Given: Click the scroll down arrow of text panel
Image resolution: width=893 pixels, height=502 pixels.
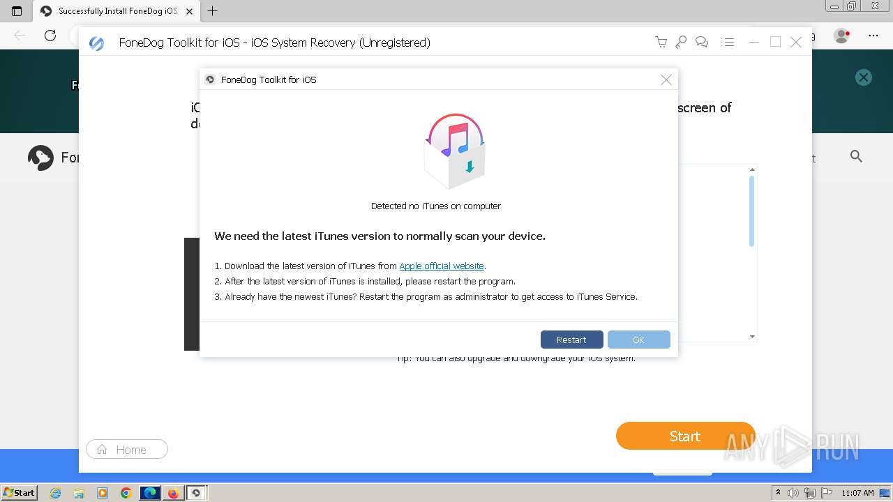Looking at the screenshot, I should coord(752,337).
